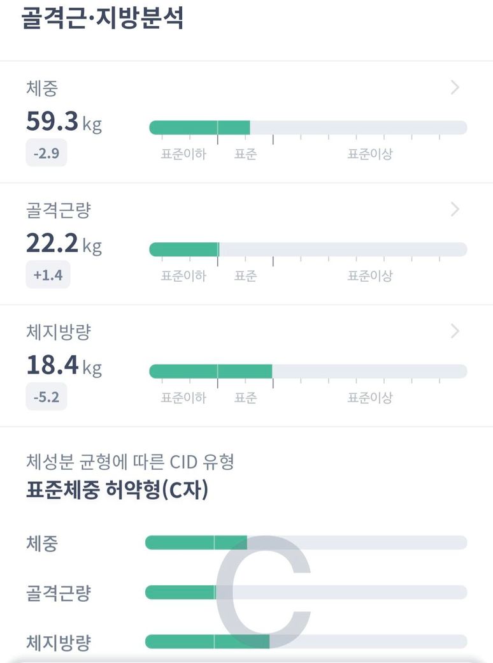Open 골격근량 details via chevron arrow
The width and height of the screenshot is (493, 663).
click(455, 209)
